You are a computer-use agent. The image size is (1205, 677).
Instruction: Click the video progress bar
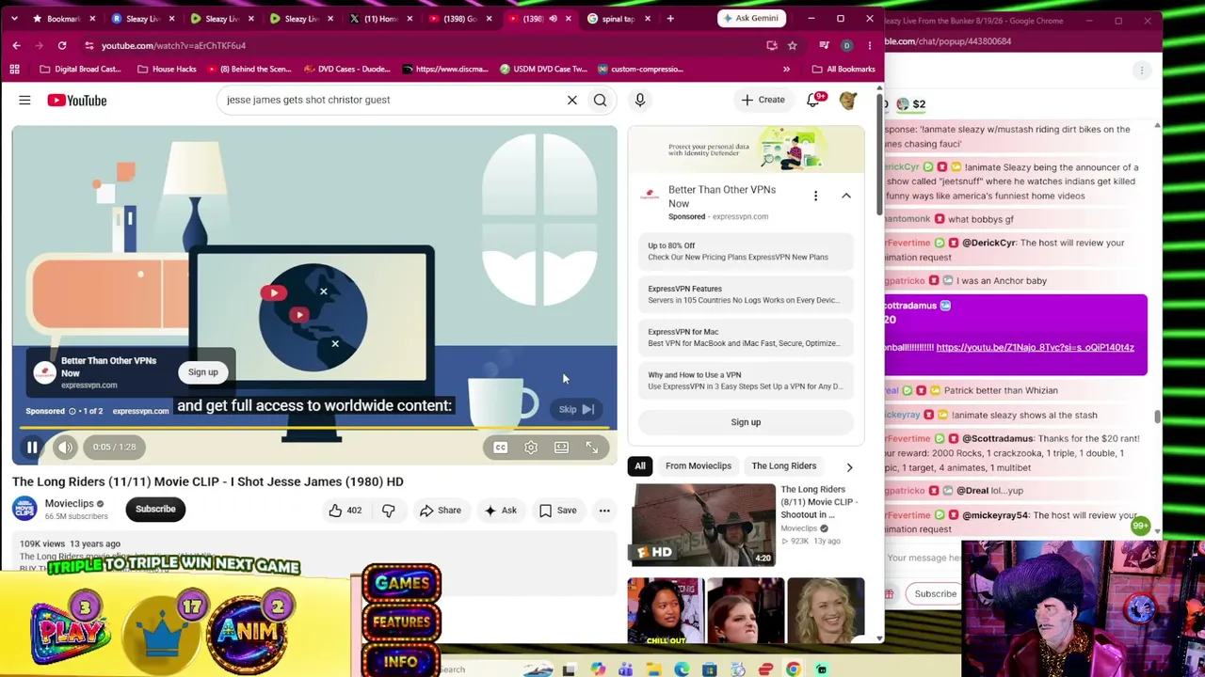314,429
